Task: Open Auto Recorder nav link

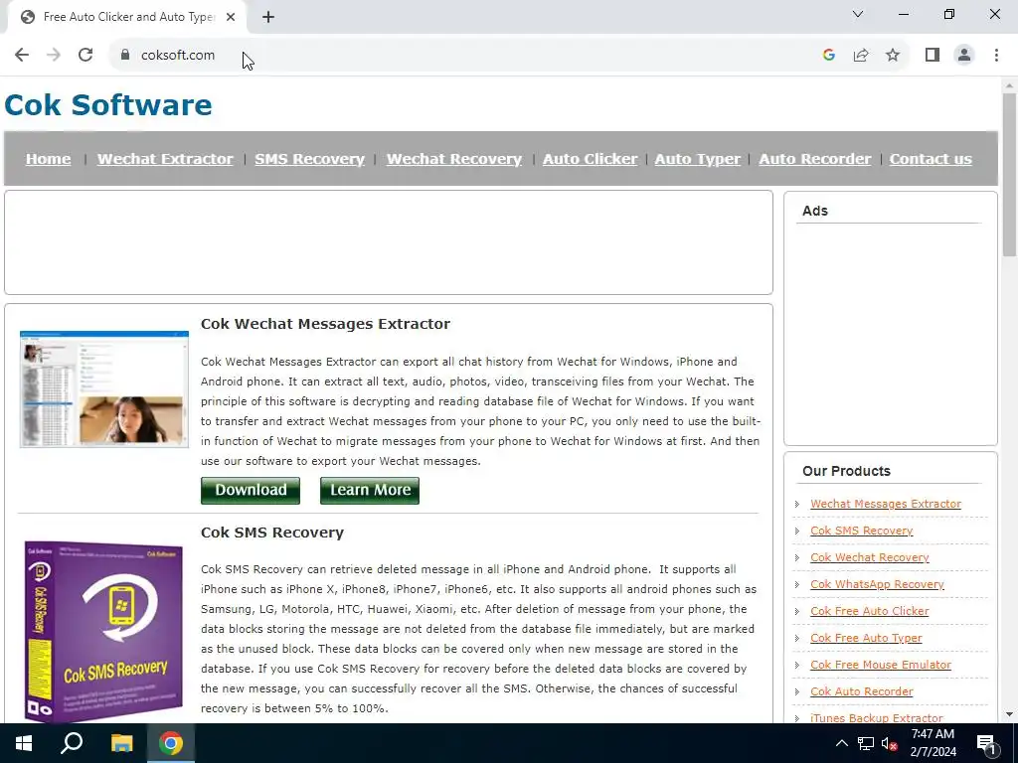Action: click(x=815, y=159)
